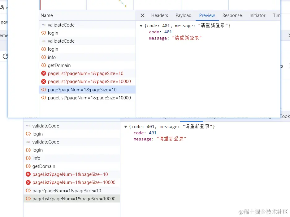The height and width of the screenshot is (217, 290).
Task: Click the red error icon for pageList pageSize=10 in the popup
Action: pos(44,73)
